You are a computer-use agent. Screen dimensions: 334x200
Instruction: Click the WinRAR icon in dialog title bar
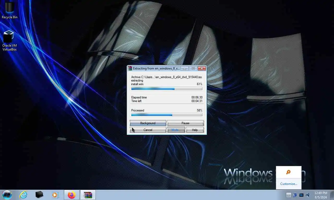click(130, 68)
